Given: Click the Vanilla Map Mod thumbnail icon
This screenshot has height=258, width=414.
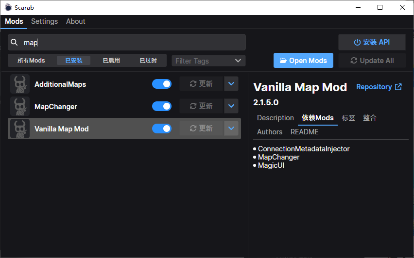Looking at the screenshot, I should click(20, 129).
